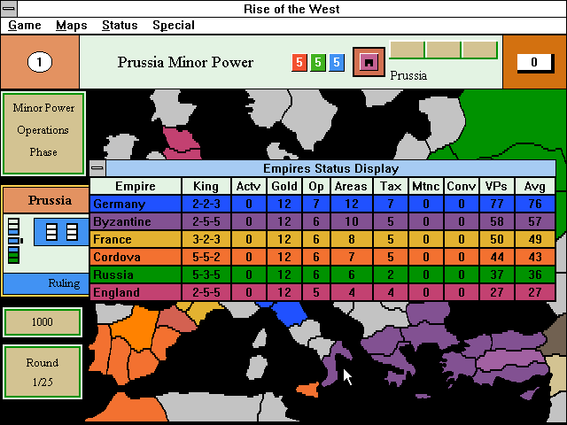This screenshot has width=567, height=425.
Task: Click France's King value 3-2-3
Action: [206, 239]
